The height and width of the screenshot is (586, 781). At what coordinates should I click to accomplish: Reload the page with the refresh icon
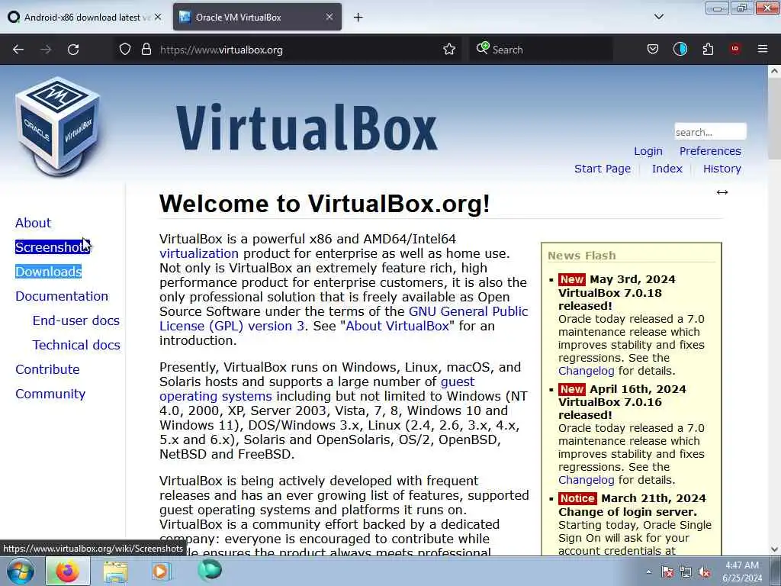click(x=73, y=50)
